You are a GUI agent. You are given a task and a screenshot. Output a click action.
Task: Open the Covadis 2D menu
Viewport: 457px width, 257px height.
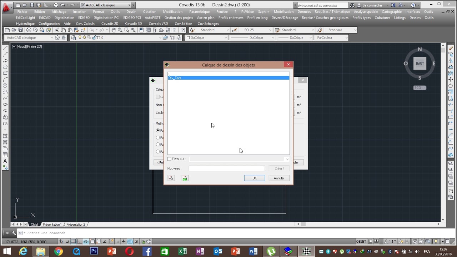110,24
